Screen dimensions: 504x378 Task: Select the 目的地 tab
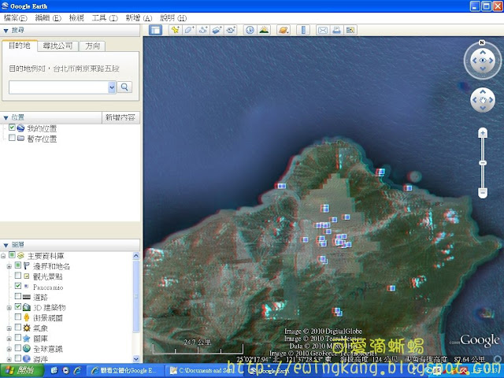click(20, 46)
